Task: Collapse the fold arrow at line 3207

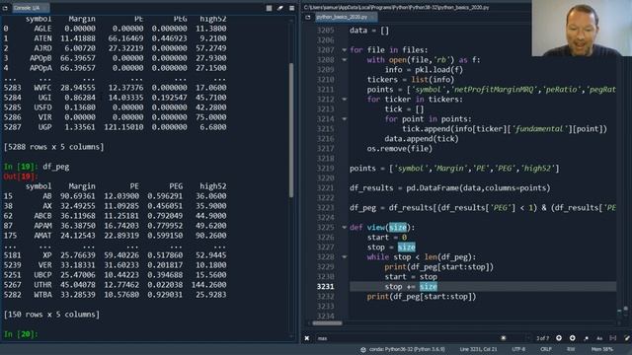Action: click(345, 50)
